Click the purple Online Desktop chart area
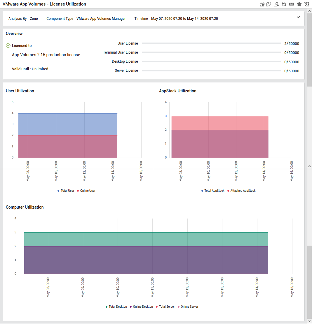Viewport: 312px width, 324px height. coord(146,260)
